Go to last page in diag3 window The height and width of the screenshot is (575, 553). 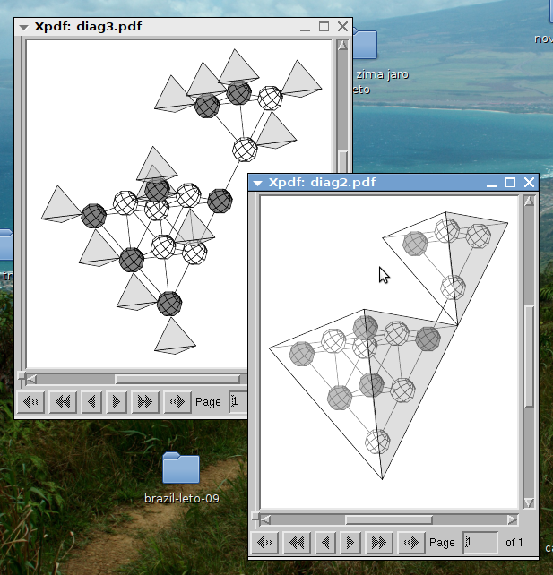coord(177,402)
